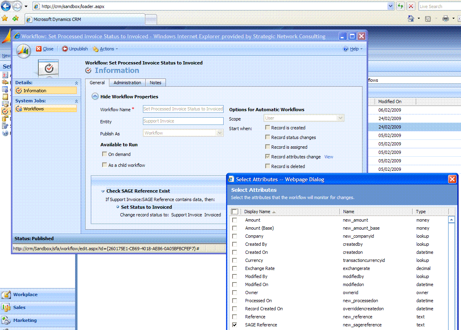
Task: Close the Select Attributes dialog with red X
Action: pyautogui.click(x=452, y=179)
